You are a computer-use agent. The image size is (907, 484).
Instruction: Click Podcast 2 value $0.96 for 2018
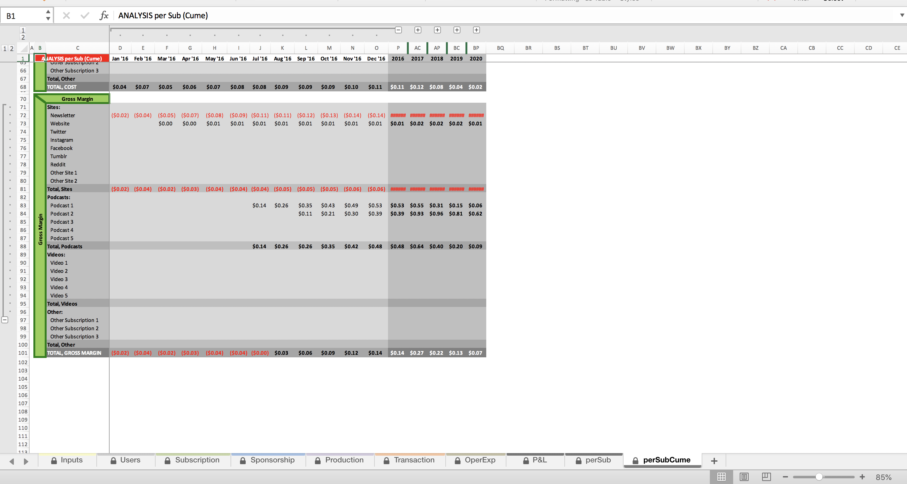pos(436,213)
